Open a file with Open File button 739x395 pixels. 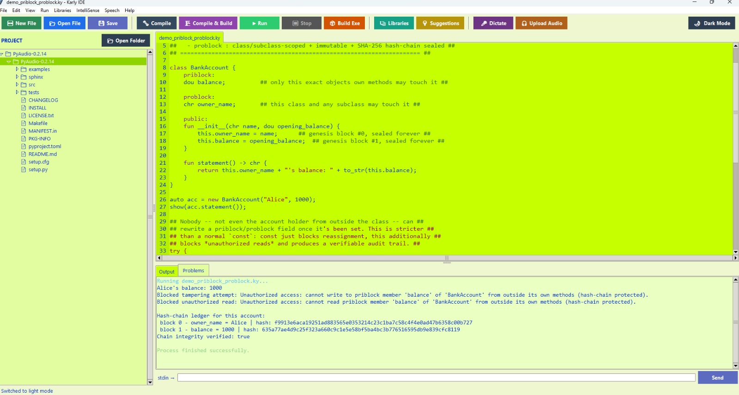(x=65, y=23)
